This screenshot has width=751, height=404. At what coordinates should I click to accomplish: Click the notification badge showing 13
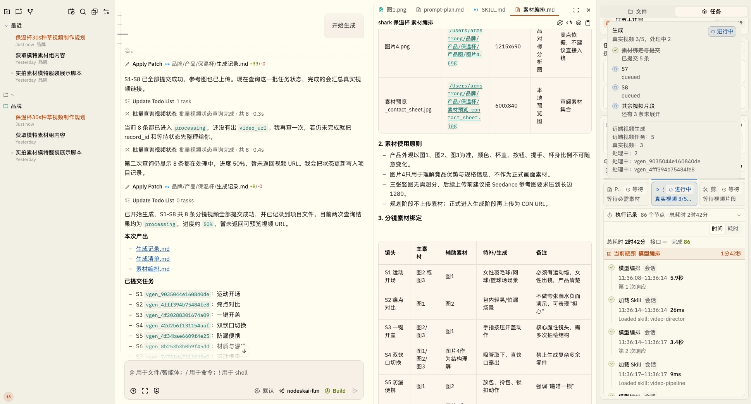[9, 397]
